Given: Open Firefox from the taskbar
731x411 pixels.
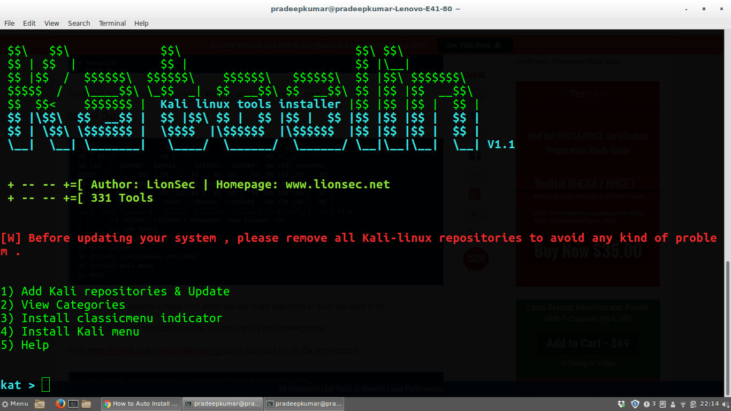Looking at the screenshot, I should pos(60,404).
